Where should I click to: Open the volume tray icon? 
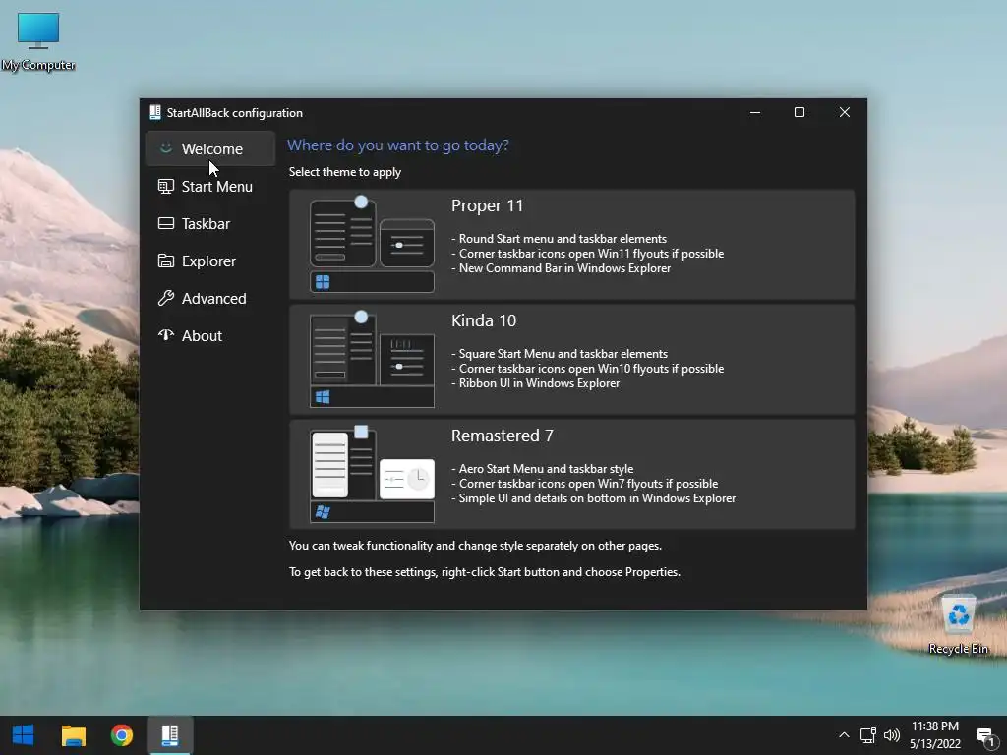(892, 735)
